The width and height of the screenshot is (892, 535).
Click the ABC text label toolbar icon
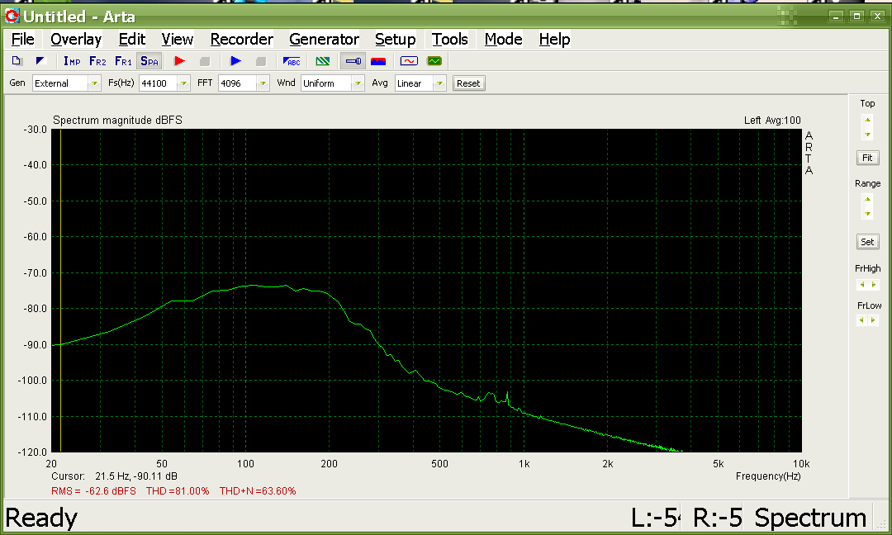(292, 61)
